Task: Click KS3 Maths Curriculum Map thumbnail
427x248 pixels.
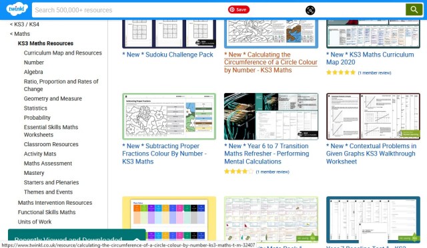Action: 373,34
